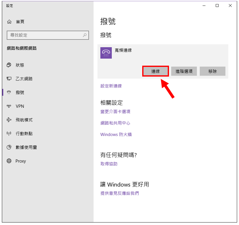Open the 變更介面卡選項 link
239x225 pixels.
tap(115, 112)
